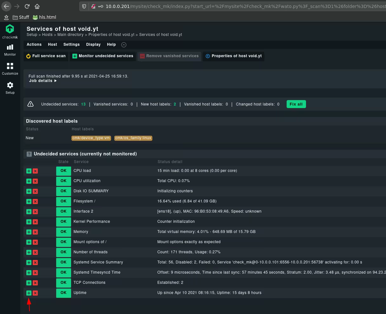Ignore Memory service with red X
The image size is (386, 314).
[x=35, y=232]
